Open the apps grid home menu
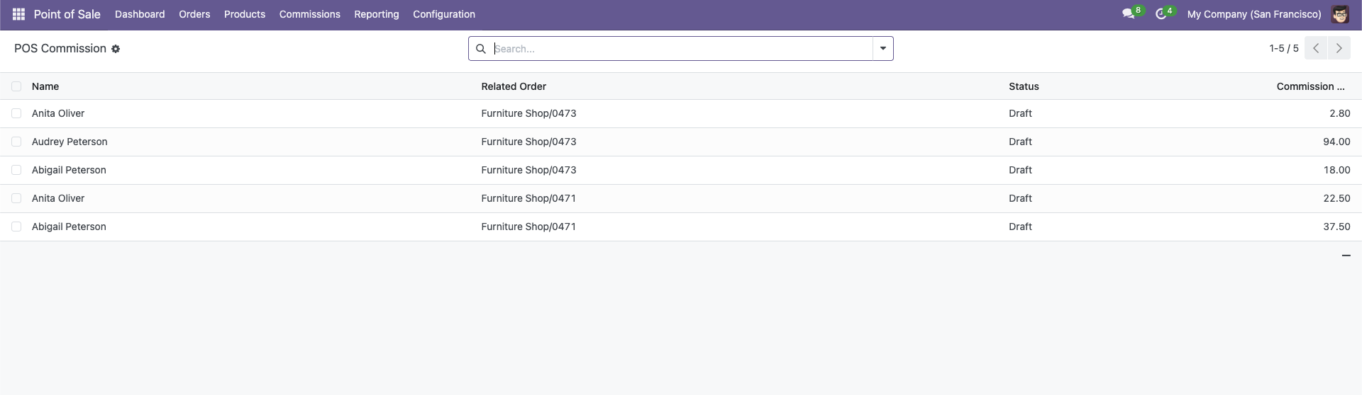1362x395 pixels. point(19,14)
